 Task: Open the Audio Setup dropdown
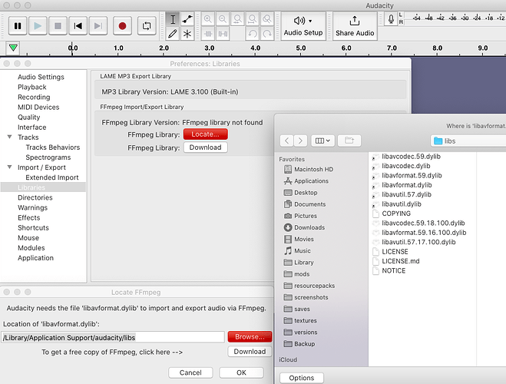point(303,26)
